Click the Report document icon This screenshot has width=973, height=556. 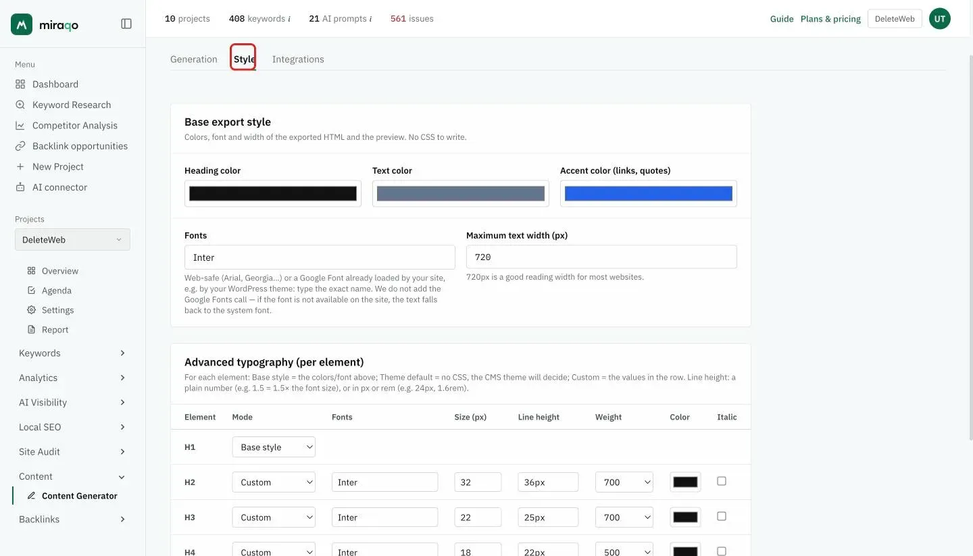[x=31, y=330]
